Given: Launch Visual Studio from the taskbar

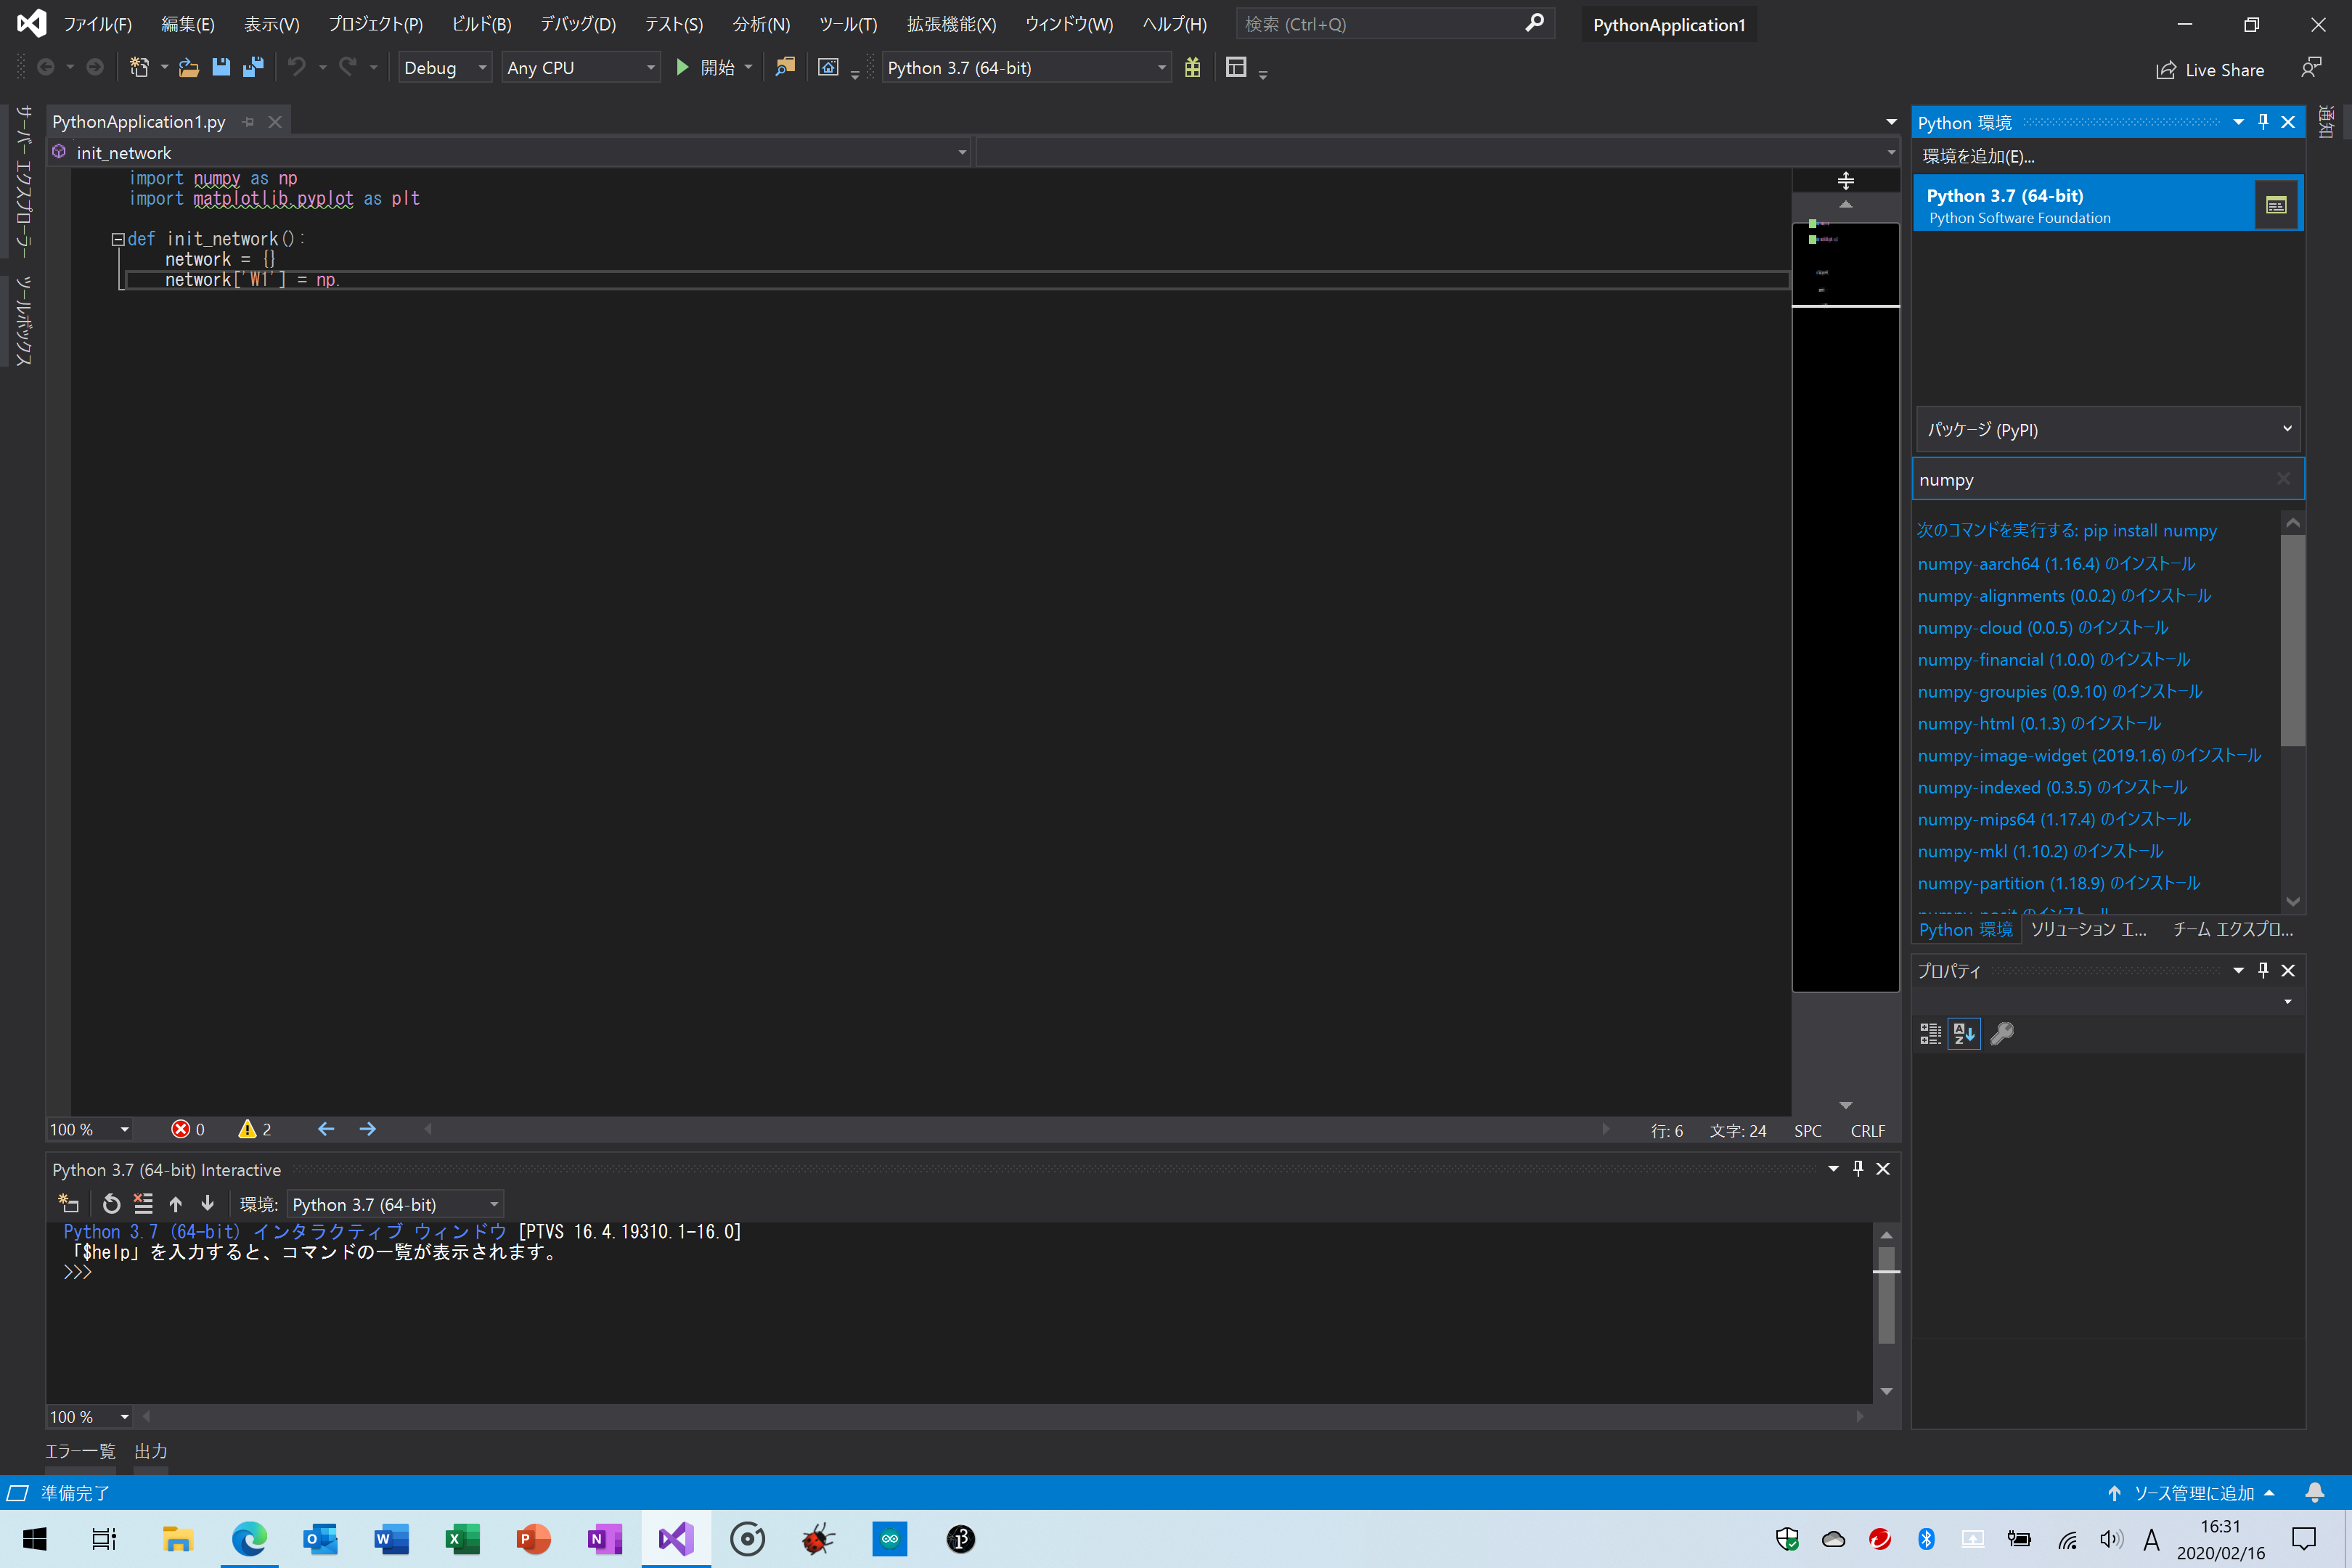Looking at the screenshot, I should [676, 1540].
